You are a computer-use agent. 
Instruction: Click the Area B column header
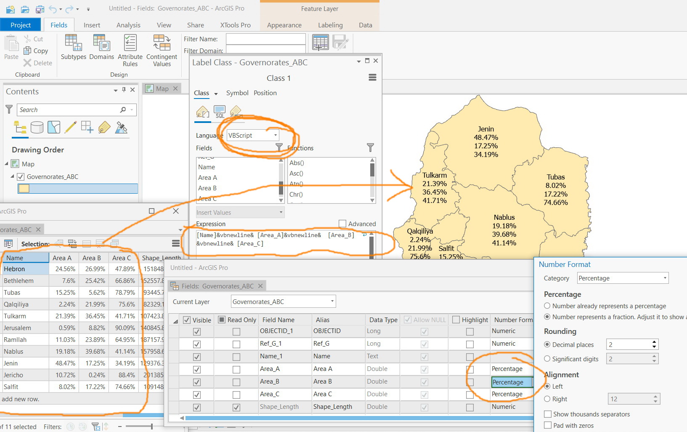94,258
